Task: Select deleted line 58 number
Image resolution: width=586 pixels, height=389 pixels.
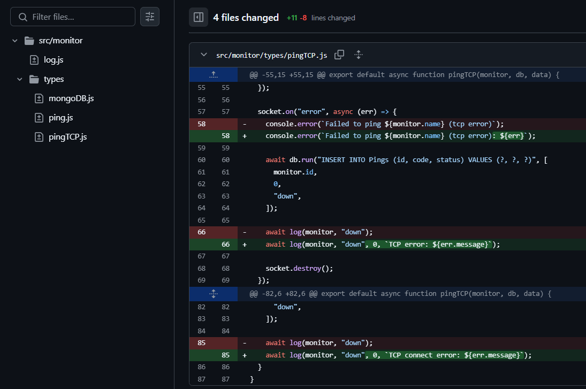Action: (x=201, y=124)
